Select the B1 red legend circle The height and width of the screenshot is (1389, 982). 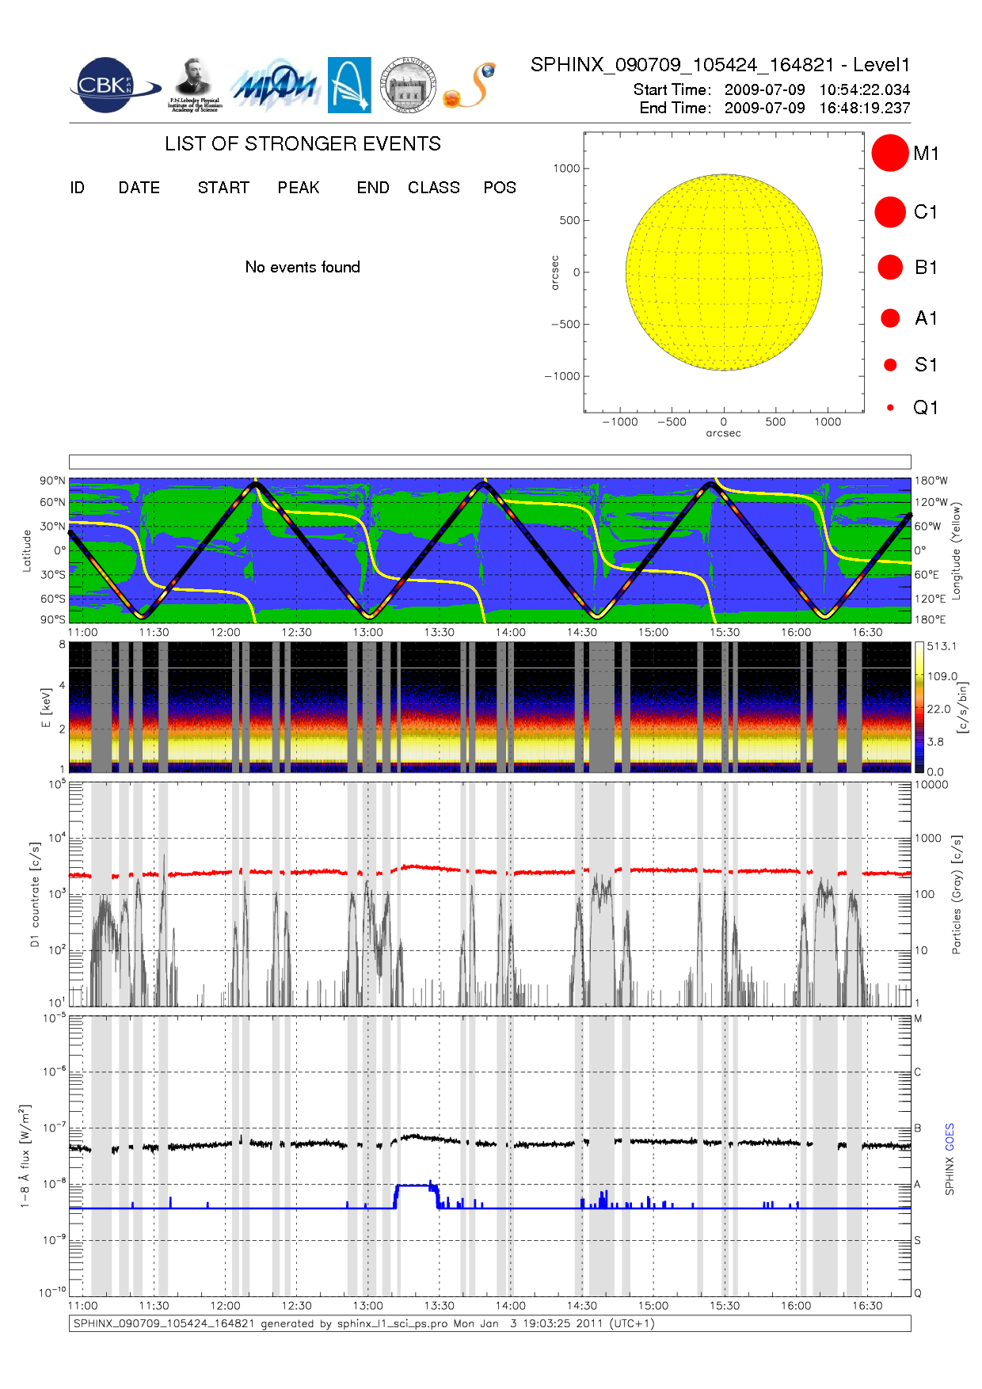pos(890,267)
